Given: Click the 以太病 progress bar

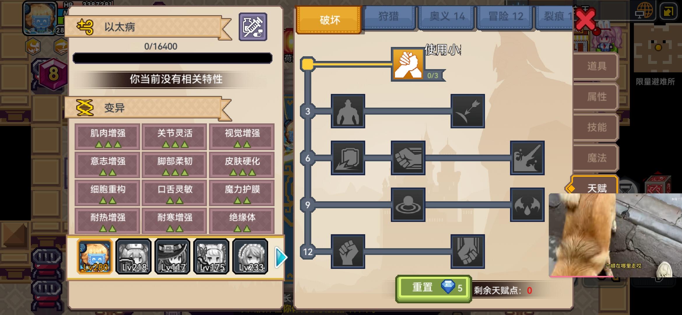Looking at the screenshot, I should (x=172, y=58).
